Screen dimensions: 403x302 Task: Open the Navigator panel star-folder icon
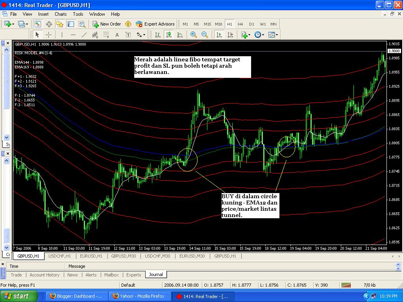pyautogui.click(x=59, y=24)
